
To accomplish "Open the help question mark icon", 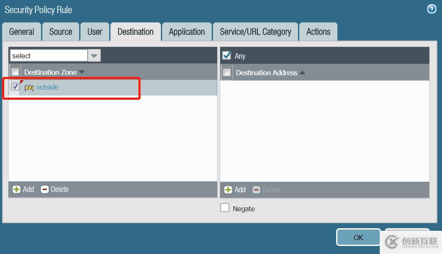I will (x=431, y=9).
